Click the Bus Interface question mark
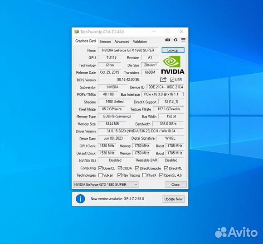 pyautogui.click(x=183, y=94)
